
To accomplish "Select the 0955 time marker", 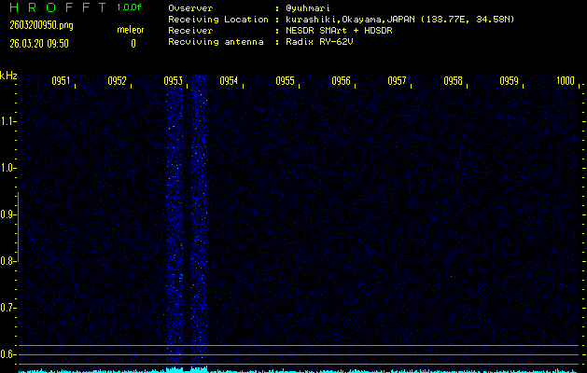I will coord(285,81).
